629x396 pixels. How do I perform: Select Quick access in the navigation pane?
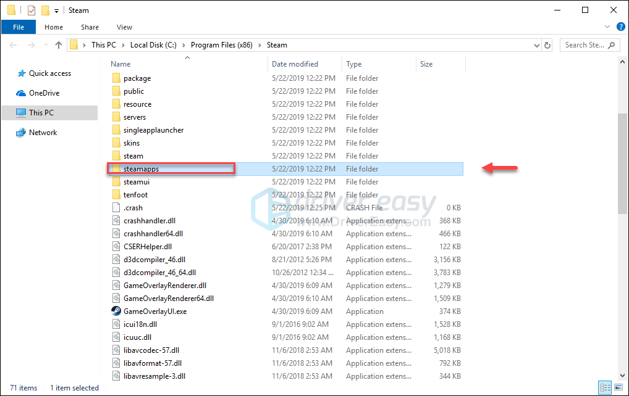50,73
